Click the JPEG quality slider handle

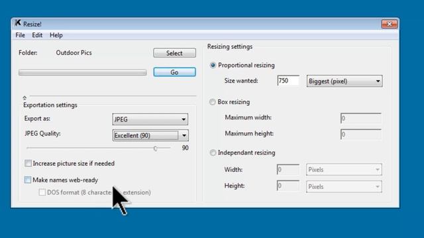coord(155,148)
